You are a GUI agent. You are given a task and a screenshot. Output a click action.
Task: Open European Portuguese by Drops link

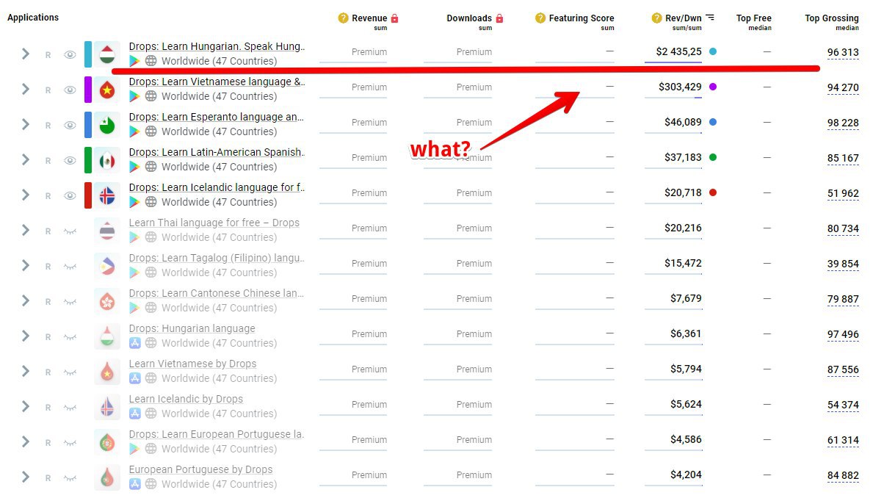(200, 469)
